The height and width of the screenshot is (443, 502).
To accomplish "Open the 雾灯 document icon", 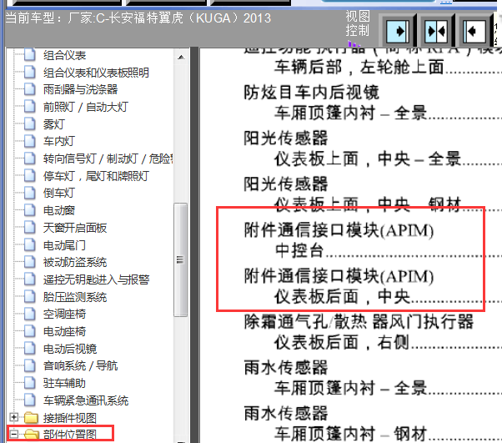I will pyautogui.click(x=30, y=124).
